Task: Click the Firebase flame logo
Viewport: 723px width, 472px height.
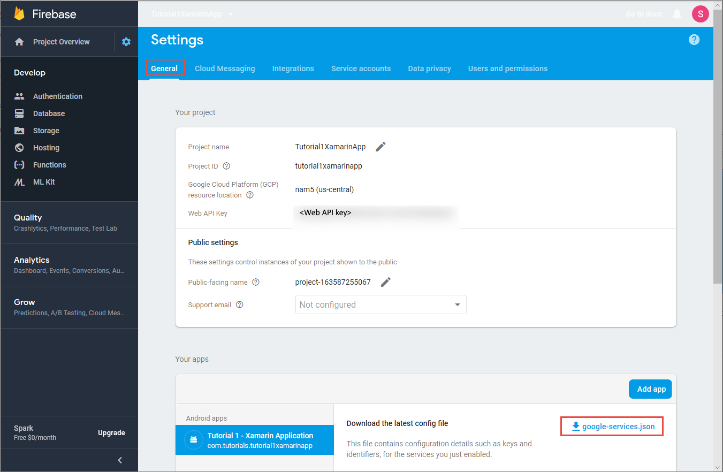Action: pyautogui.click(x=20, y=13)
